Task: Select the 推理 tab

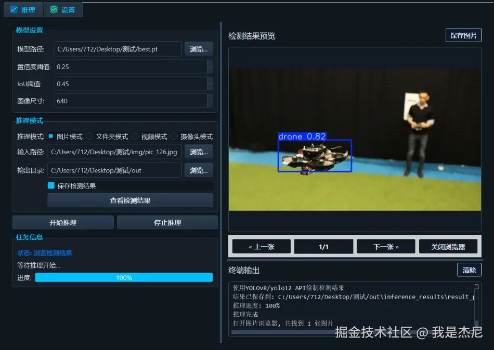Action: coord(23,9)
